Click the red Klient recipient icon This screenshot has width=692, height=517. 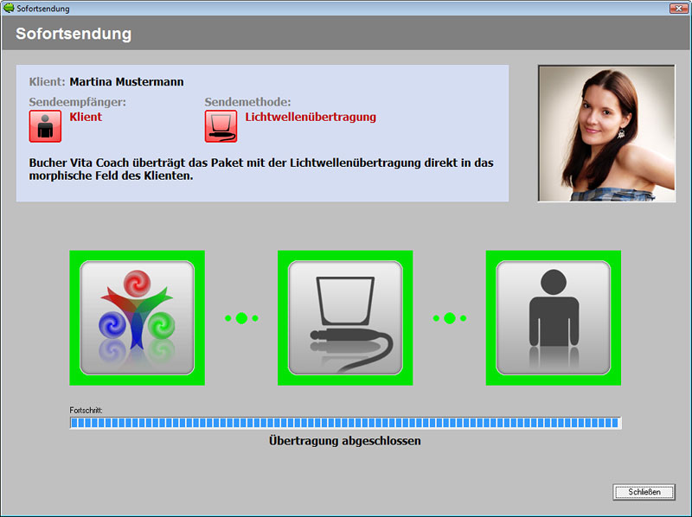45,126
